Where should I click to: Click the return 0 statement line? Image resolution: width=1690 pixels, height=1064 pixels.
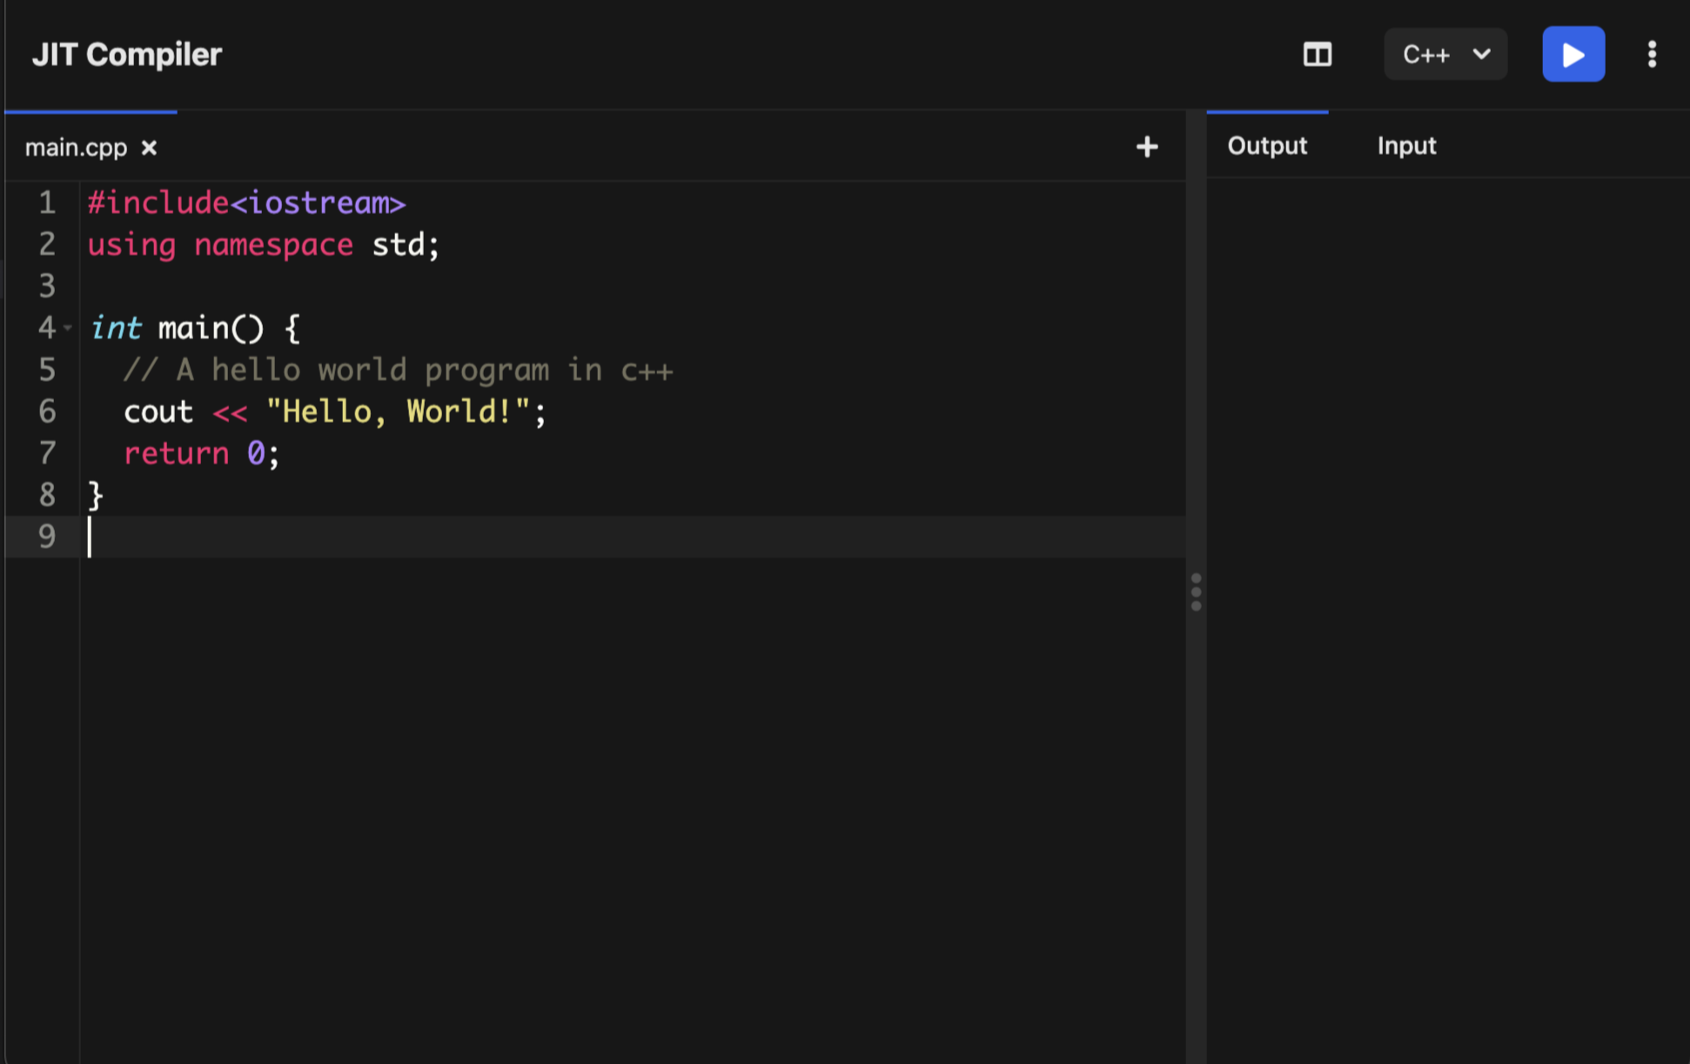(x=201, y=453)
